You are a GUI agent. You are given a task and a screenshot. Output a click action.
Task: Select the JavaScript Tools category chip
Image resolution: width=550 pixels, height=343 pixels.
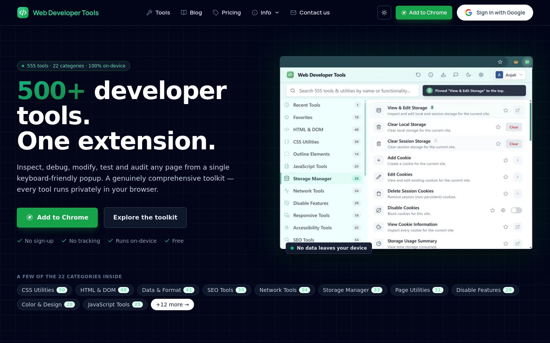click(115, 305)
